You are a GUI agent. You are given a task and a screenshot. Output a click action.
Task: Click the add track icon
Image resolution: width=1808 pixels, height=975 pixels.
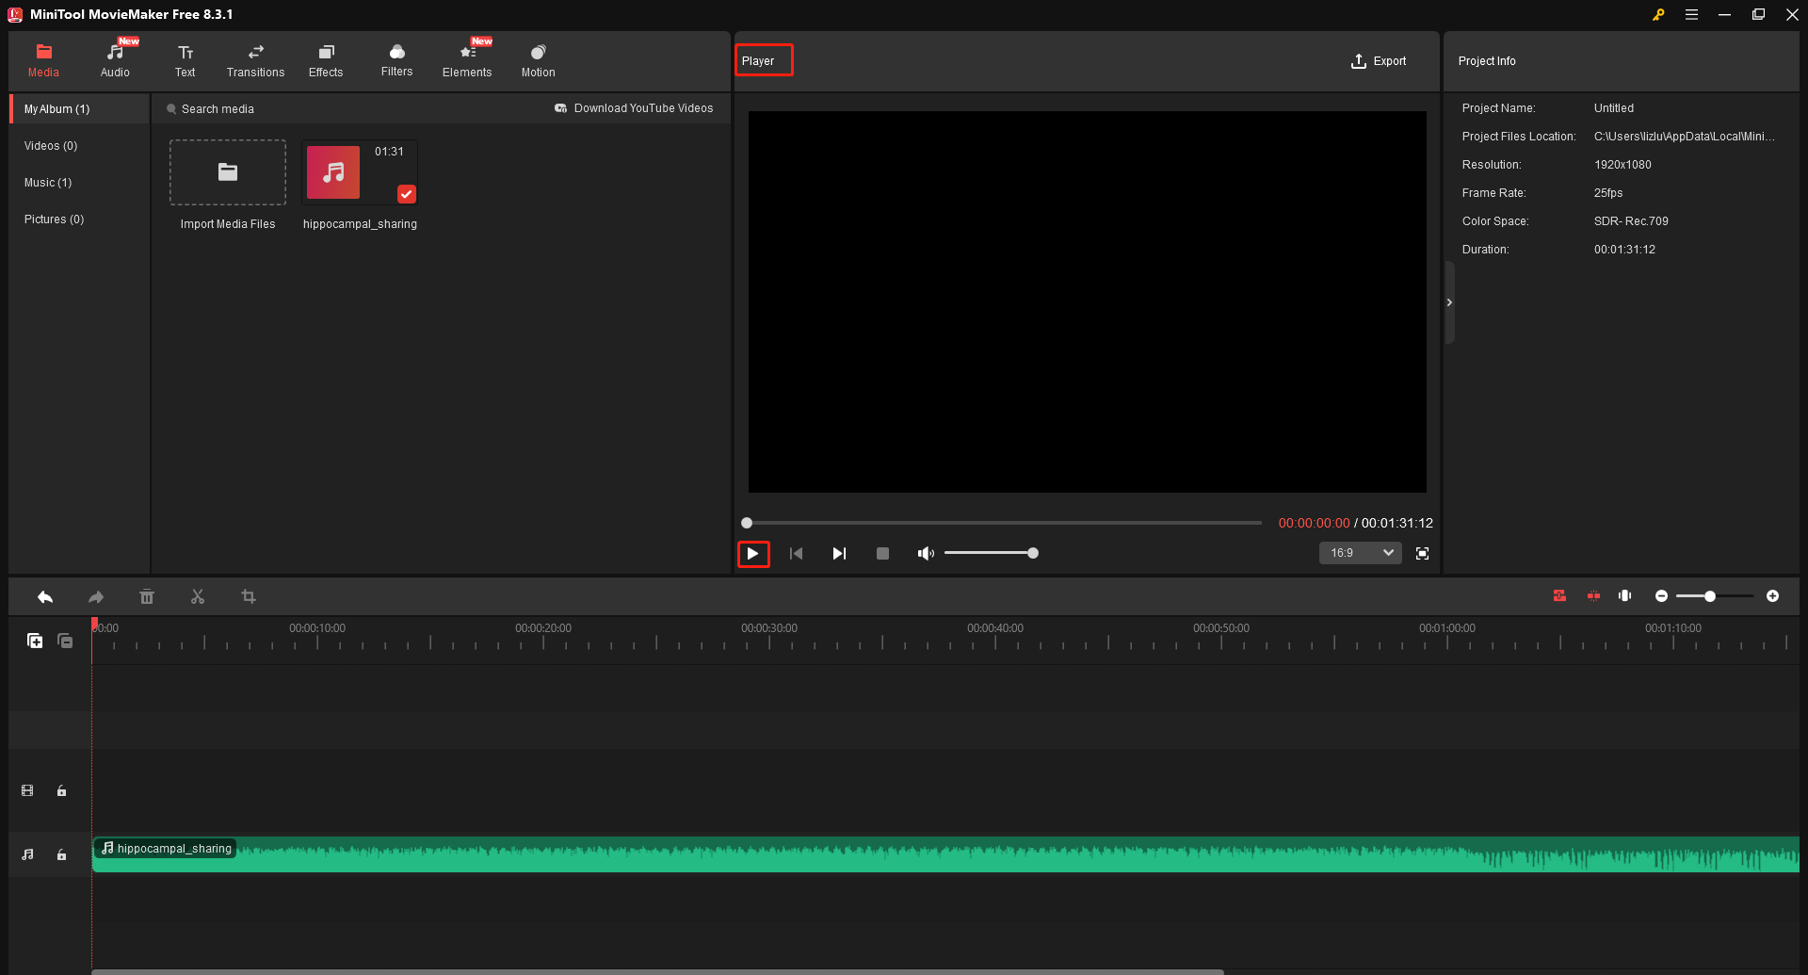click(35, 641)
